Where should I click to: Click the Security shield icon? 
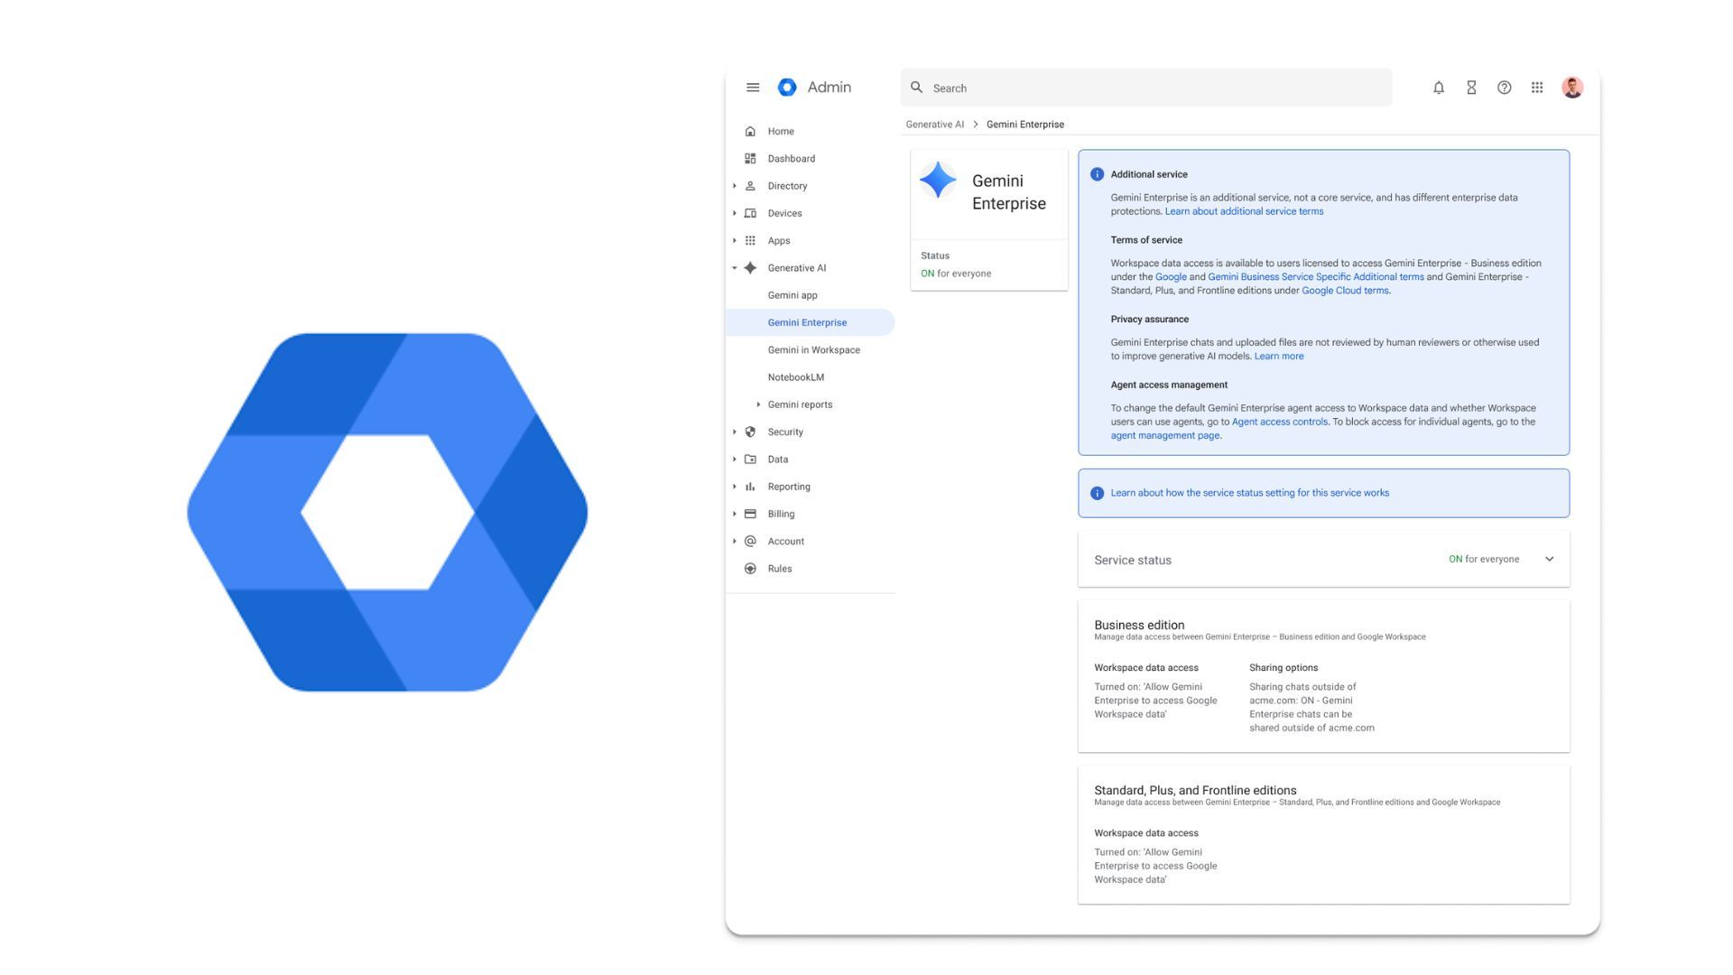pos(750,432)
